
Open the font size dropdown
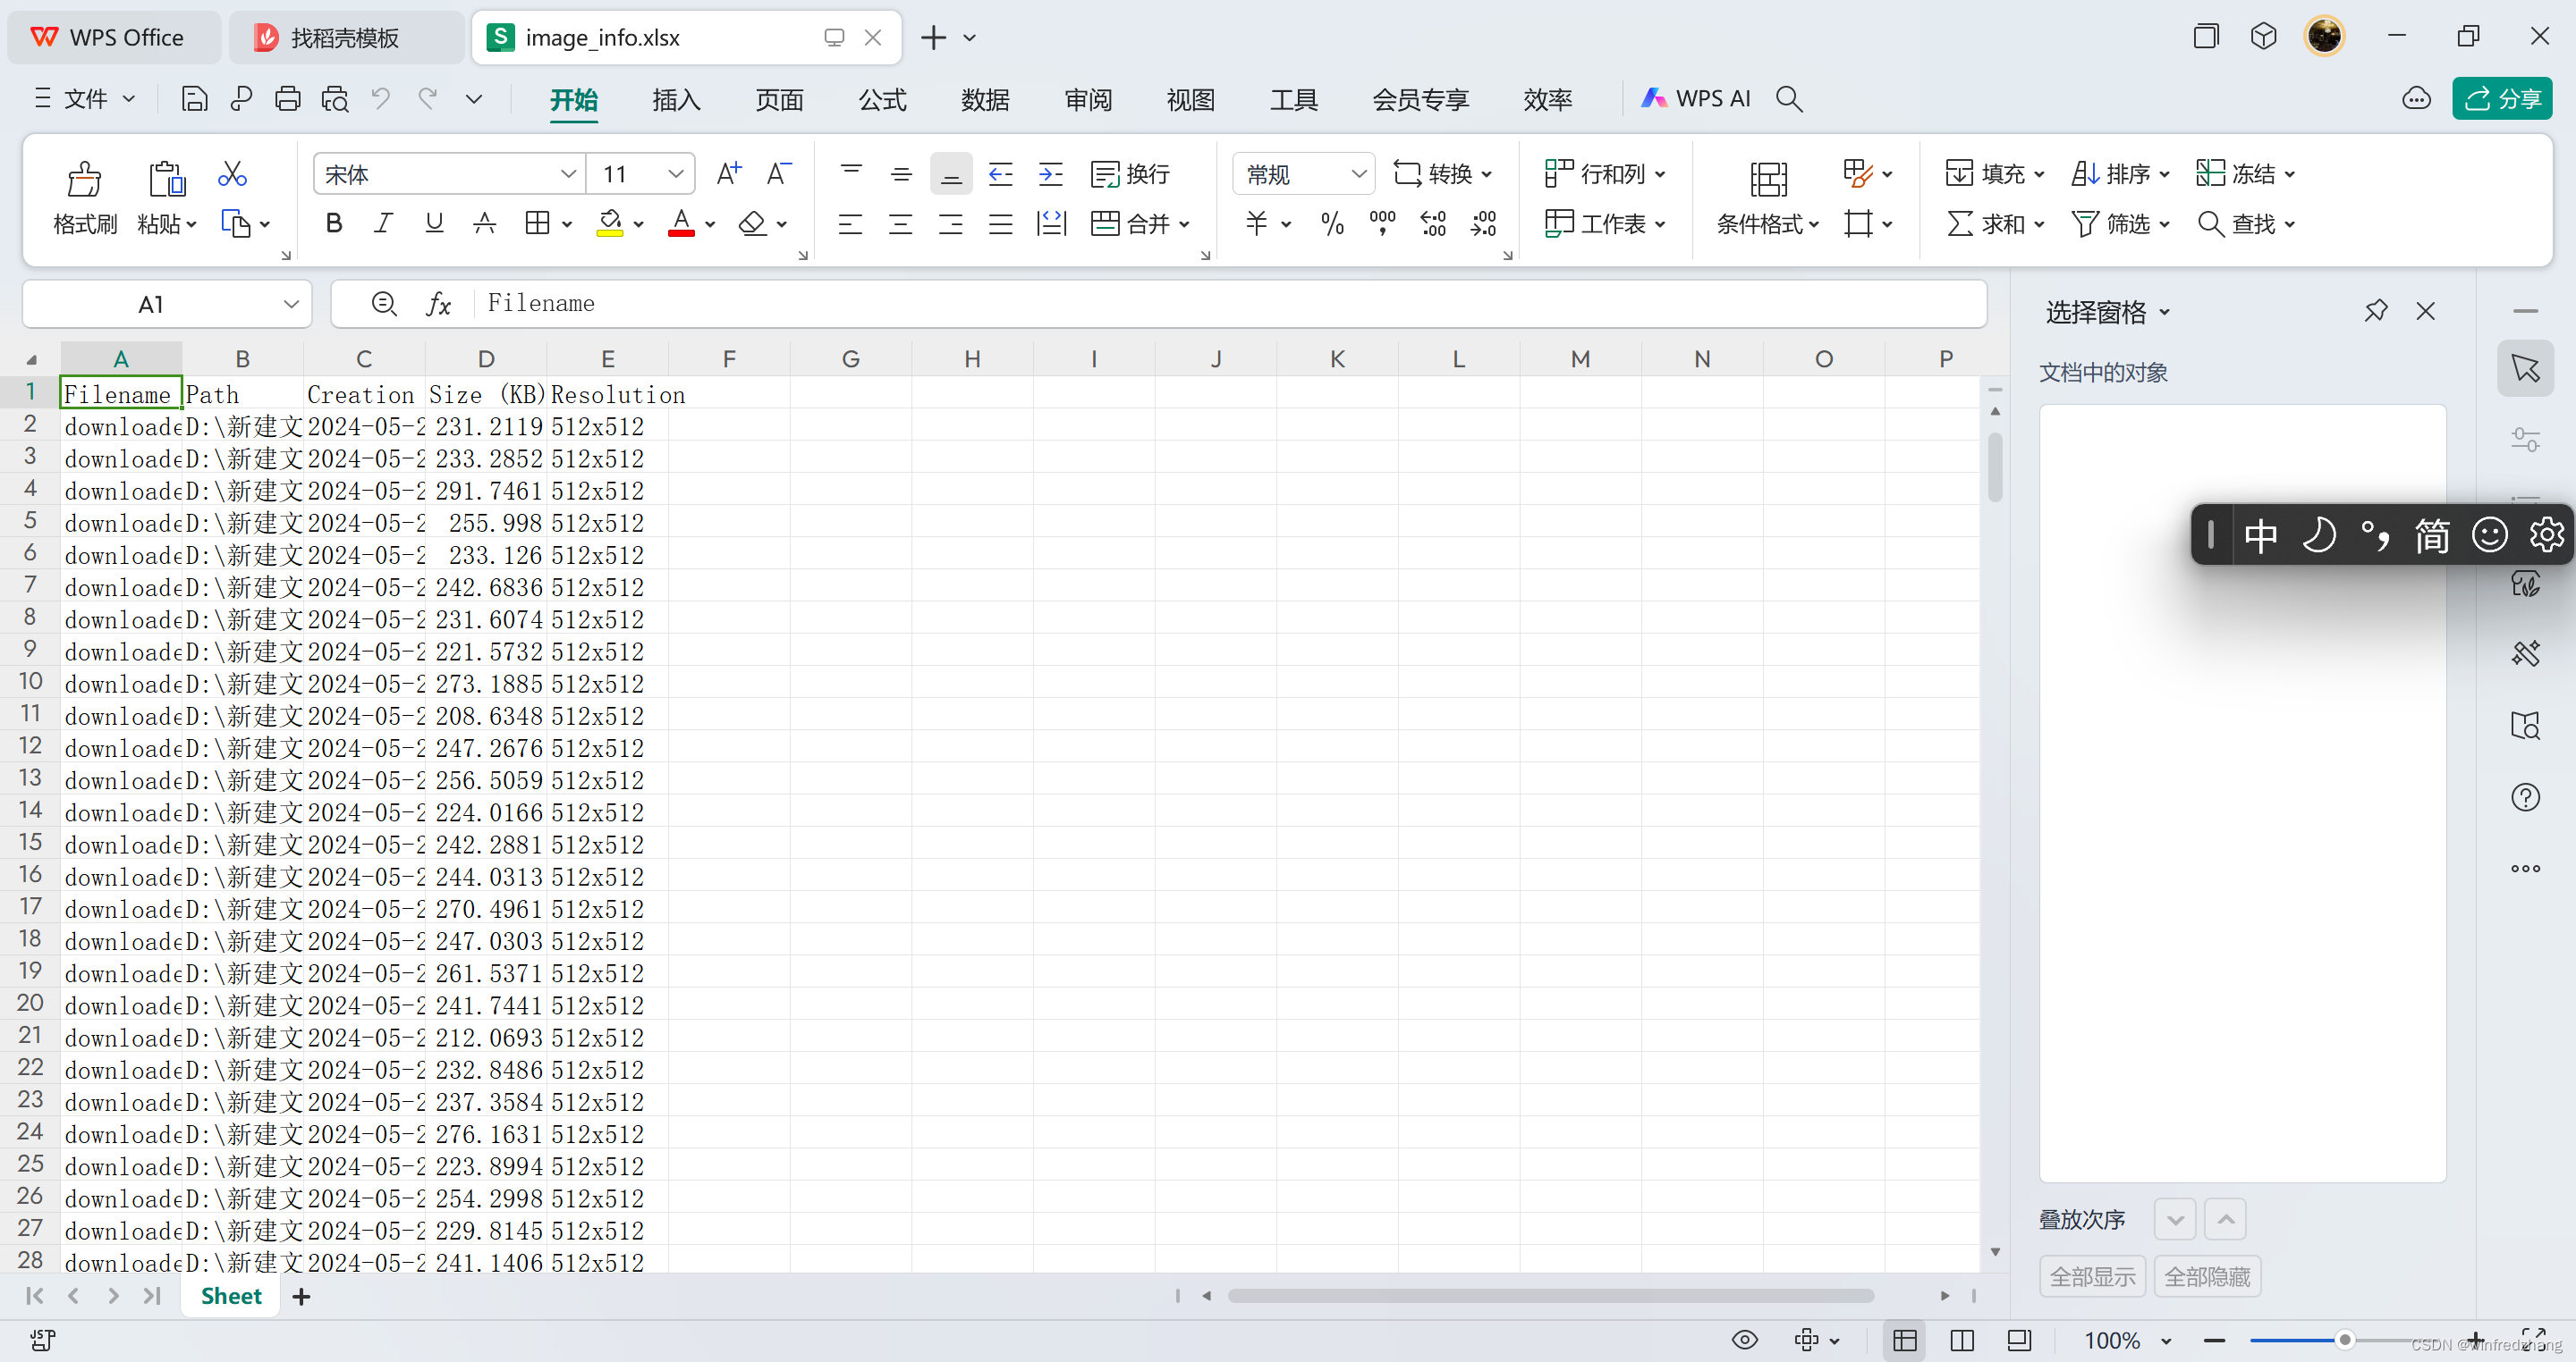point(676,174)
